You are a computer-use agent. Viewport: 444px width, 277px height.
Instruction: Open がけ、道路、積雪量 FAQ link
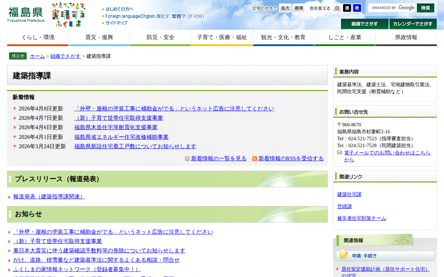tap(96, 260)
